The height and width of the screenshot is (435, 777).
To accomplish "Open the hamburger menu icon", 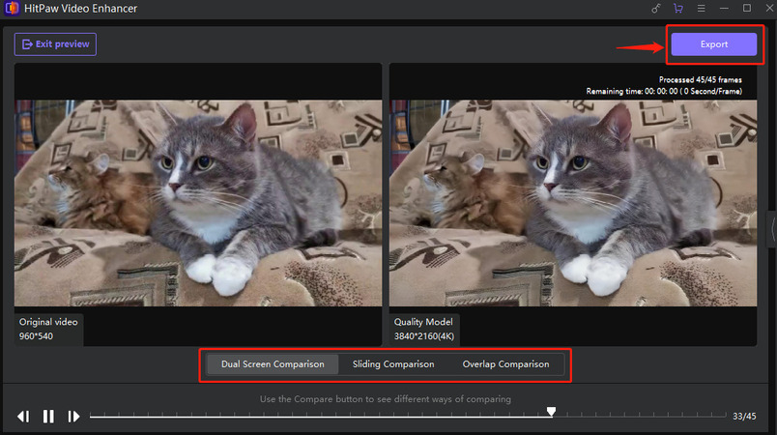I will click(701, 9).
